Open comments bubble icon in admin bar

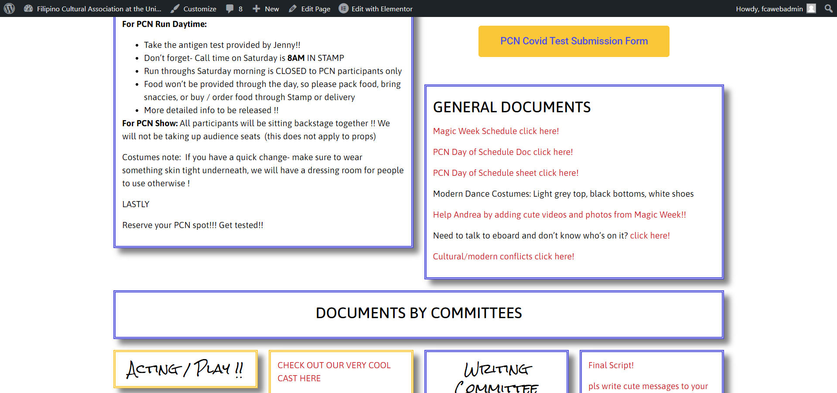230,9
